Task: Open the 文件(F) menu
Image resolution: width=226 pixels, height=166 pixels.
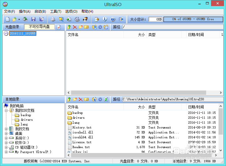Action: click(10, 12)
